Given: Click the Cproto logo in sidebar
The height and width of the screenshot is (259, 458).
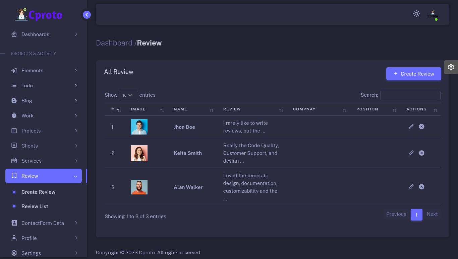Looking at the screenshot, I should 39,15.
